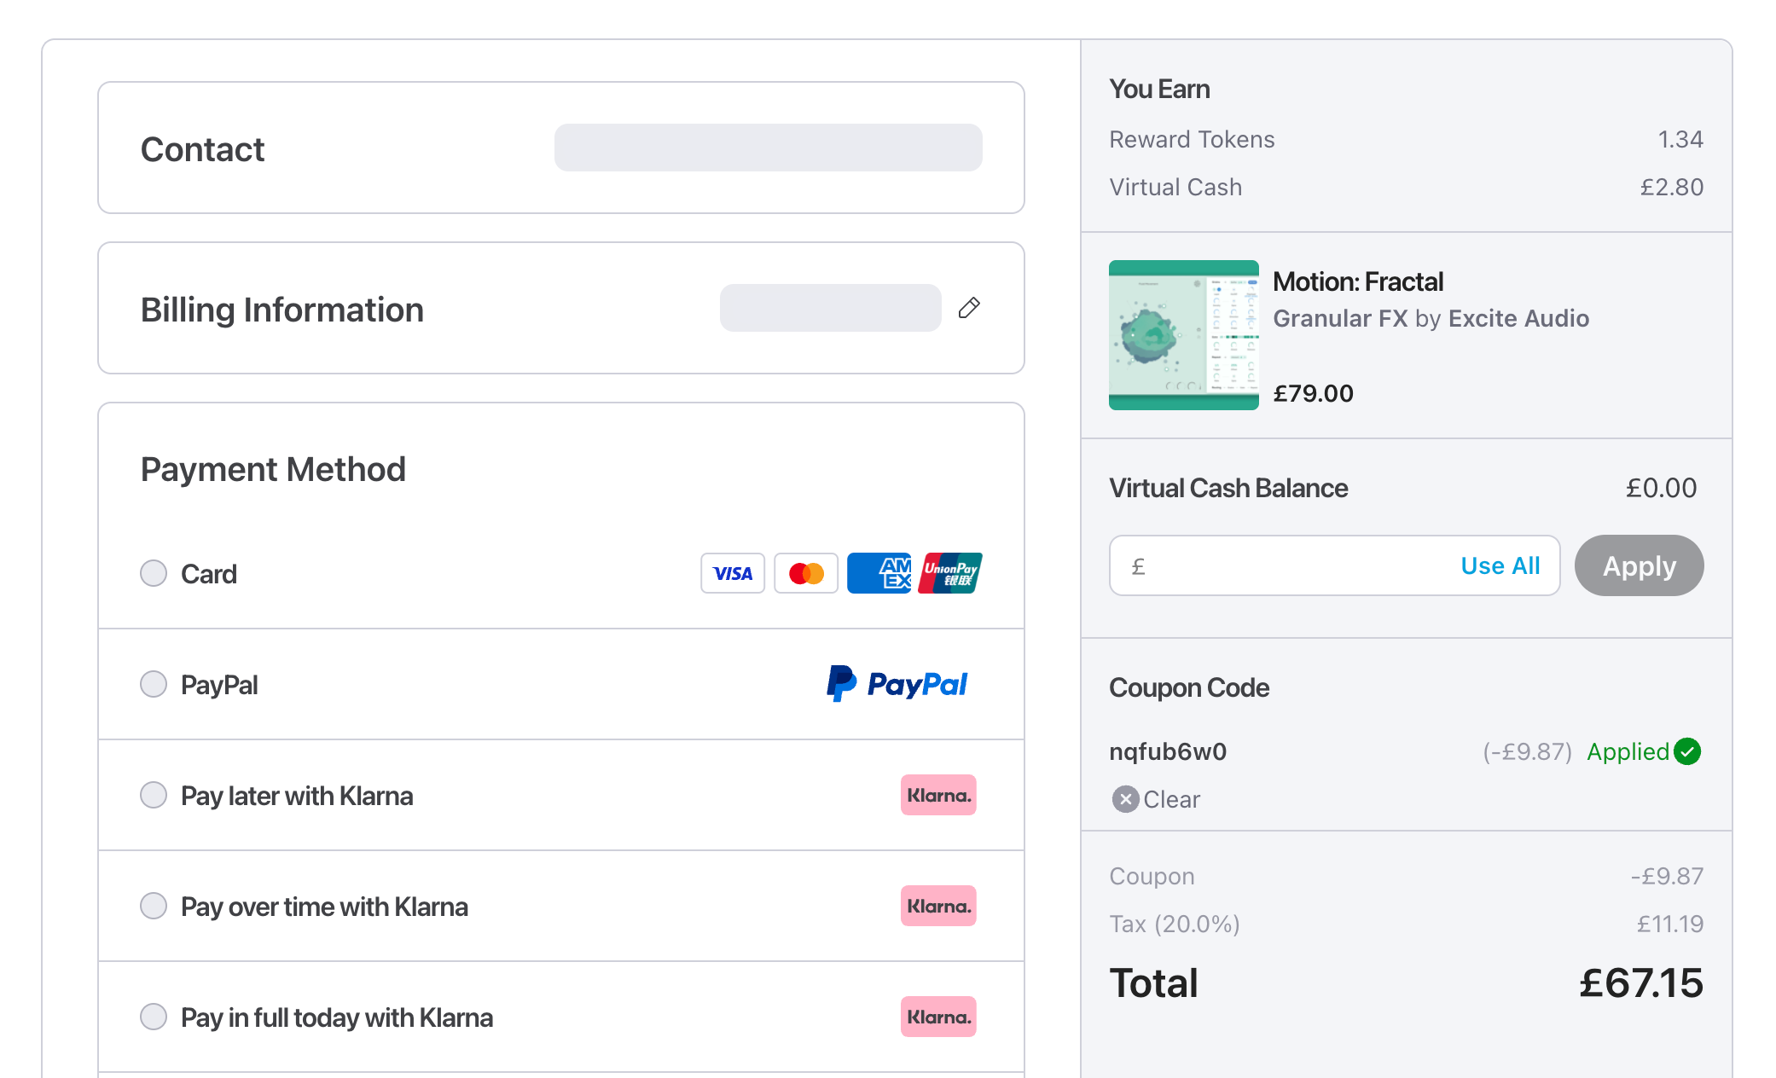Click the Contact details placeholder field
The width and height of the screenshot is (1776, 1078).
point(768,148)
